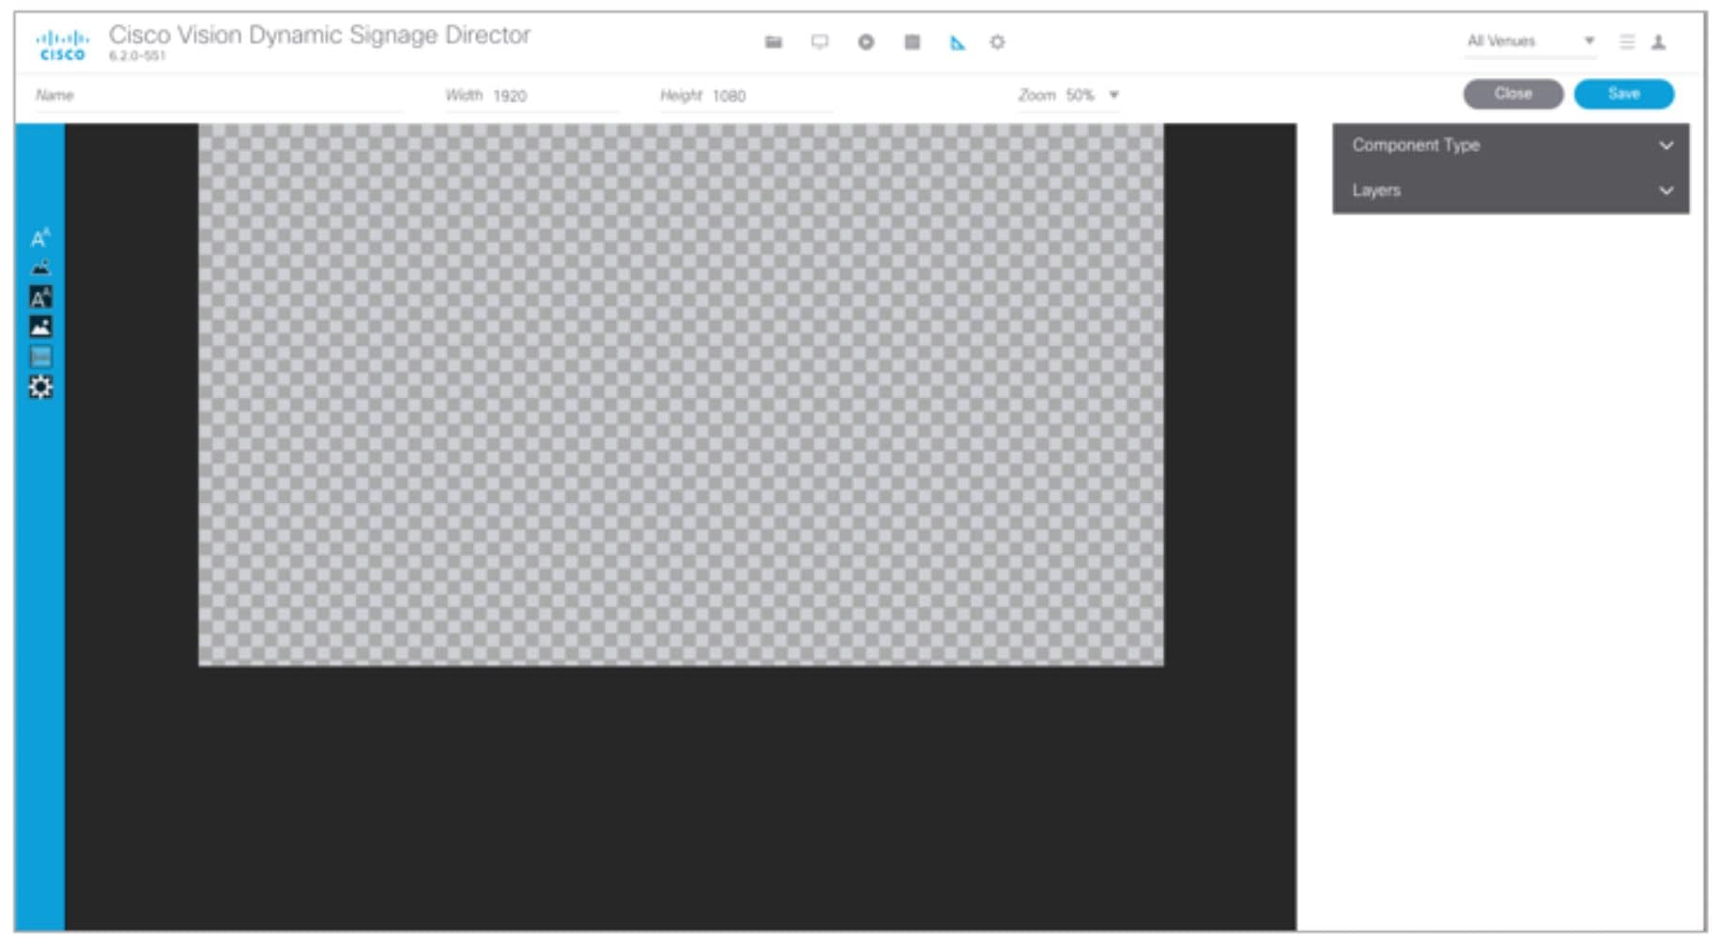This screenshot has height=948, width=1721.
Task: Click the Name input field
Action: [x=220, y=96]
